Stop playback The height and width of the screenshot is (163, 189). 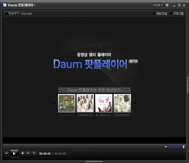click(x=22, y=153)
